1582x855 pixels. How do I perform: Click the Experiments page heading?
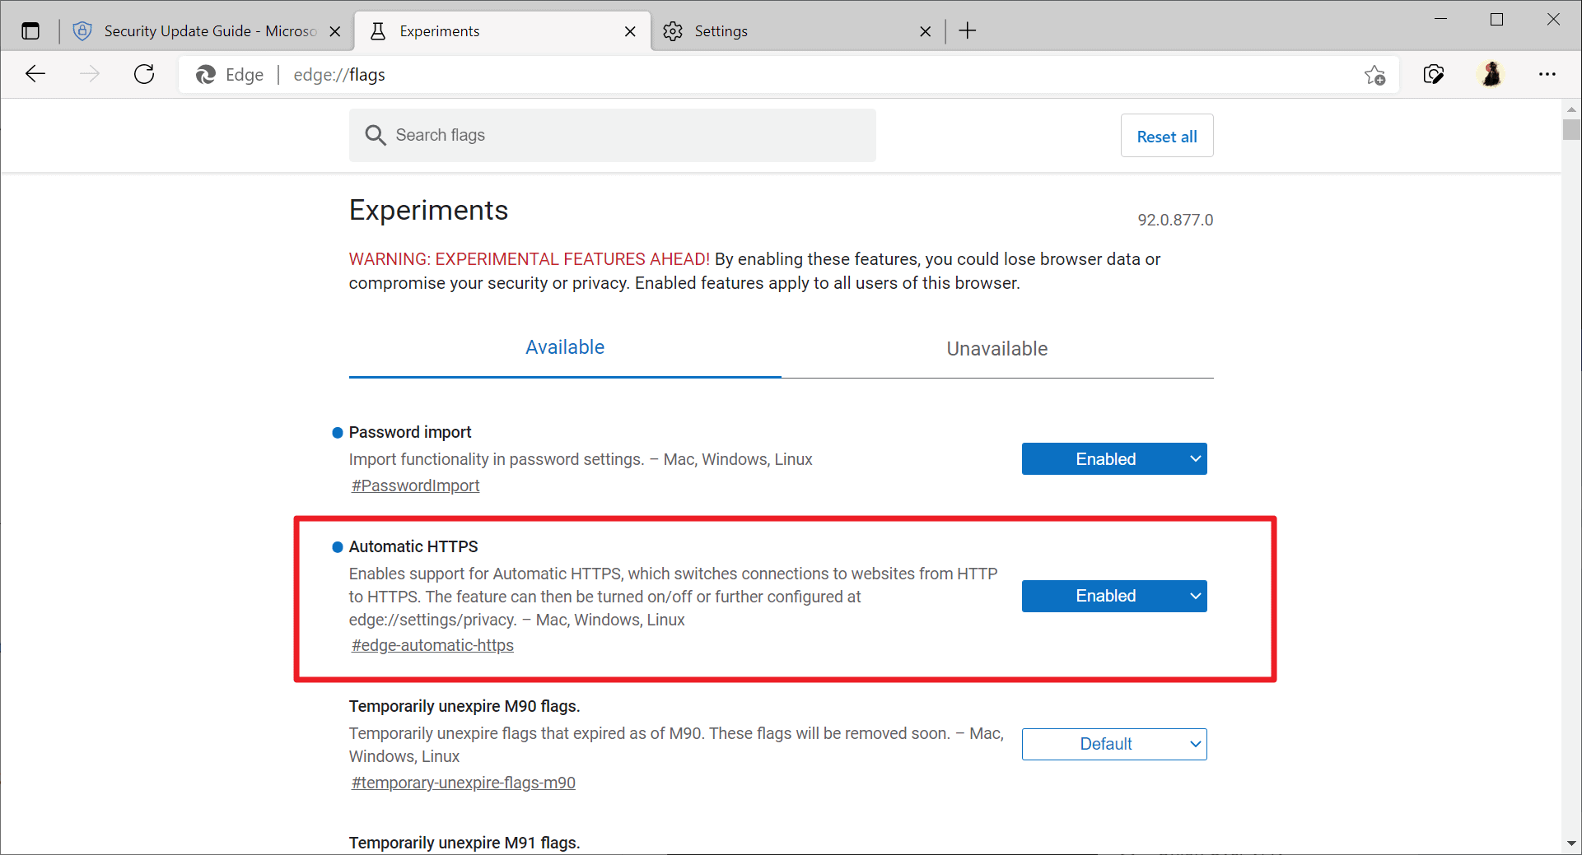(428, 211)
